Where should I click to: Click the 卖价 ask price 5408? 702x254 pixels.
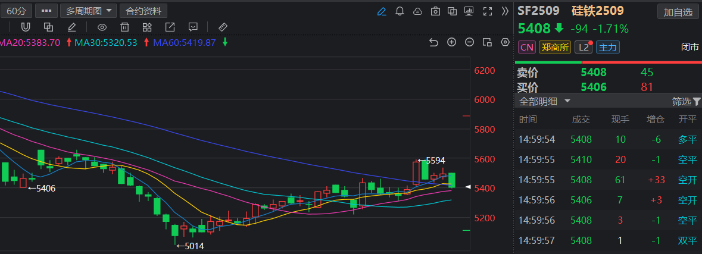pyautogui.click(x=593, y=73)
